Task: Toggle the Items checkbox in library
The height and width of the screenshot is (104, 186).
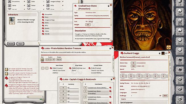Action: point(24,5)
